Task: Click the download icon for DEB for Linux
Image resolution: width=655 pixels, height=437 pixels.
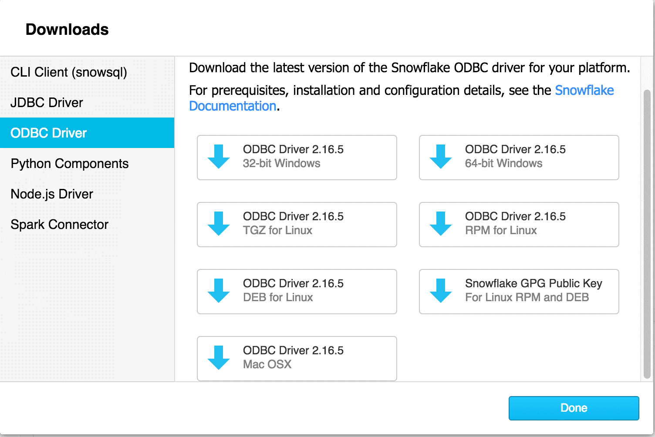Action: tap(219, 292)
